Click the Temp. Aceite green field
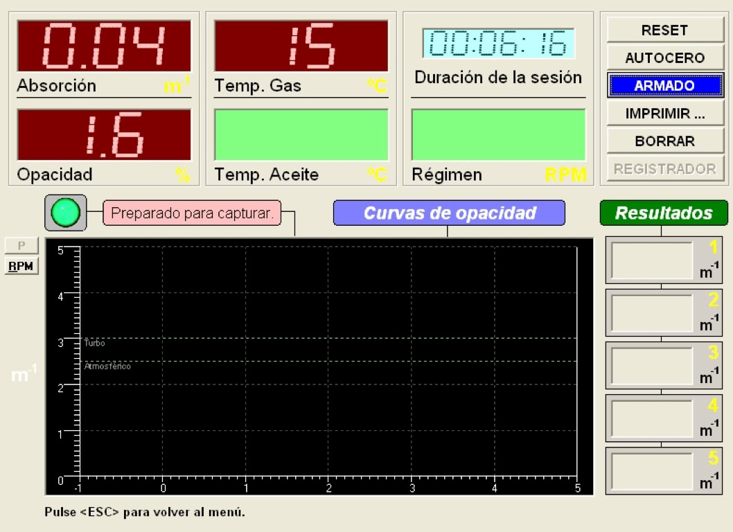The image size is (733, 532). (301, 136)
